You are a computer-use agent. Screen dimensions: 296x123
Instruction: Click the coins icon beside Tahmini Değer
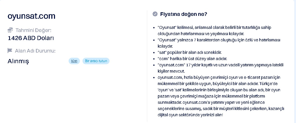(10, 30)
